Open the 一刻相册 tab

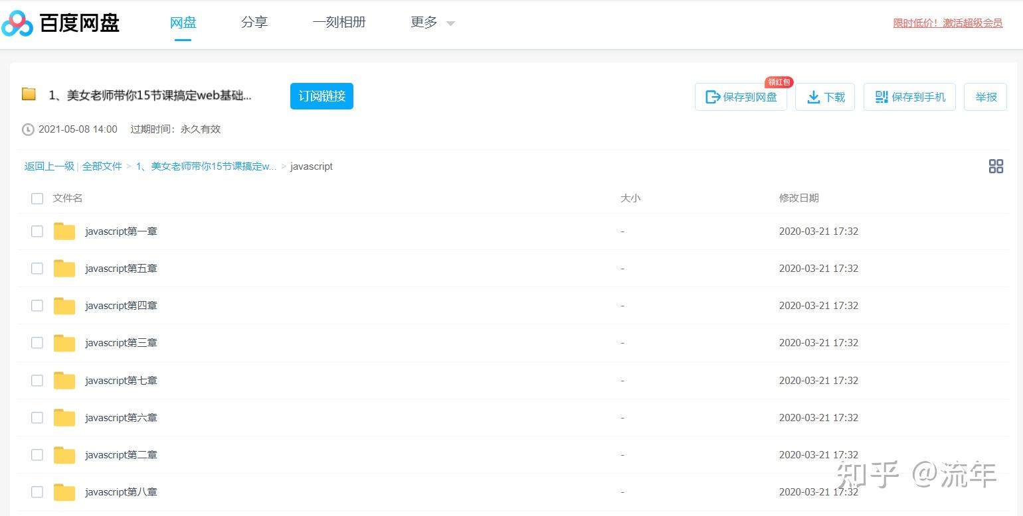(339, 23)
